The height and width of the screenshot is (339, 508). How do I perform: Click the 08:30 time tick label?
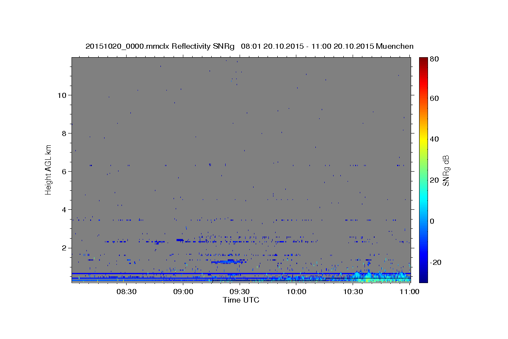(126, 292)
